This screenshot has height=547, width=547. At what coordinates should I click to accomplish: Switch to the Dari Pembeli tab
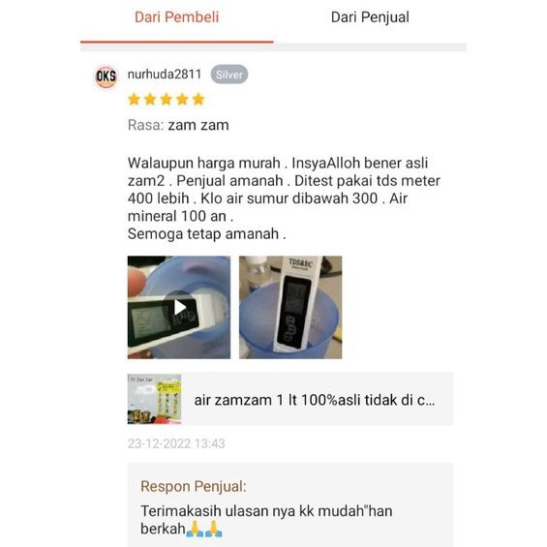coord(176,17)
